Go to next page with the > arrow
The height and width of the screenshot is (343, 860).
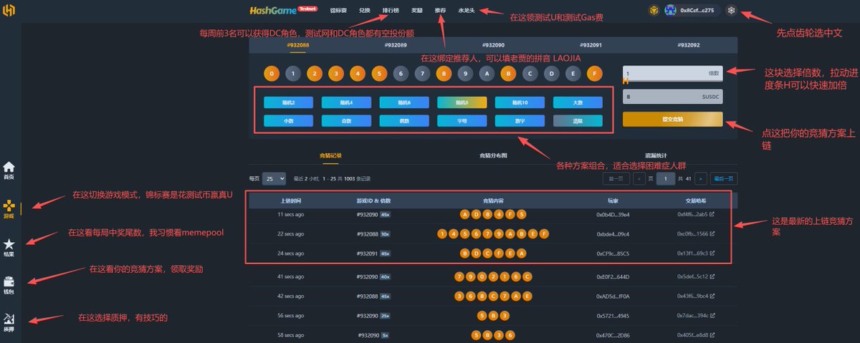700,178
